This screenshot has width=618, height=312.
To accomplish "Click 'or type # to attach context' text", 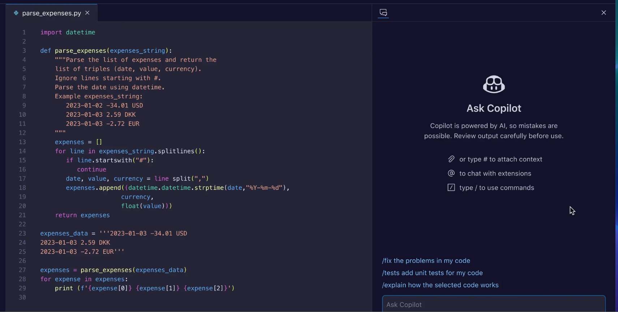I will click(501, 159).
